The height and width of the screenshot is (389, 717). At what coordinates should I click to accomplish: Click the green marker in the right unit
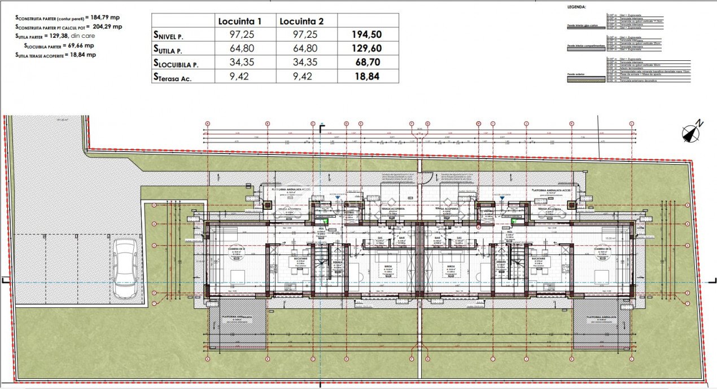tap(514, 222)
